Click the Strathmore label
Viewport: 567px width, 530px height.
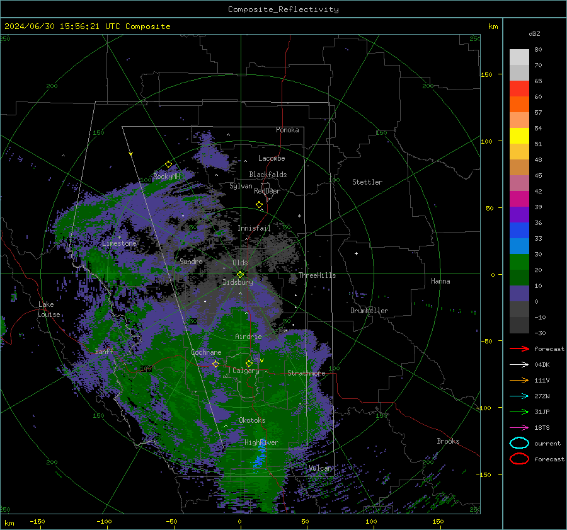[306, 373]
